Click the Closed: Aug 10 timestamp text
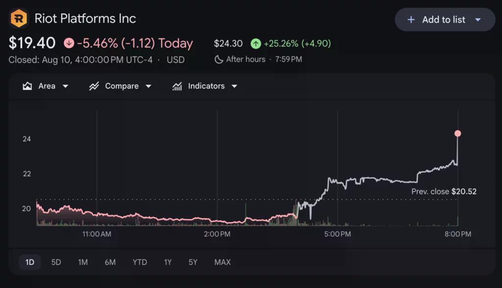The image size is (502, 288). (80, 60)
